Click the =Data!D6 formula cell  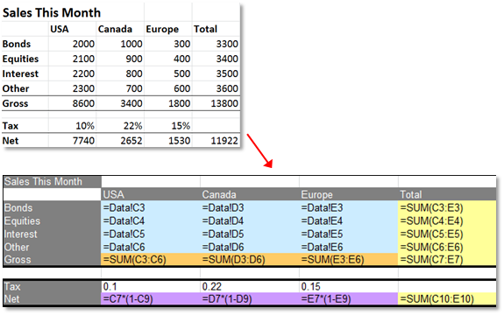(250, 248)
